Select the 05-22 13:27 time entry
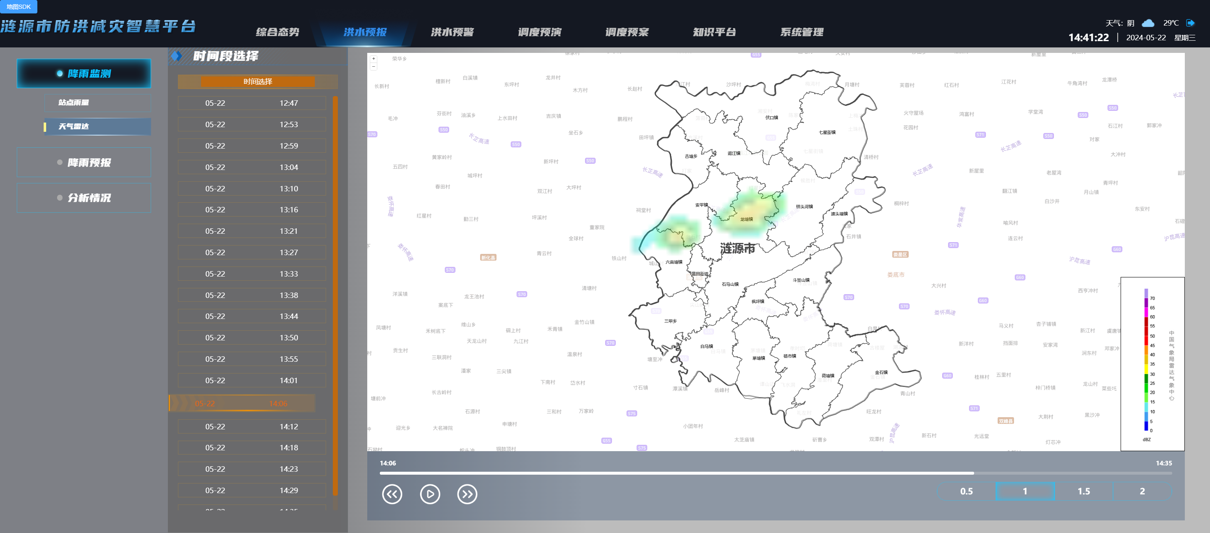The image size is (1210, 533). [x=251, y=253]
